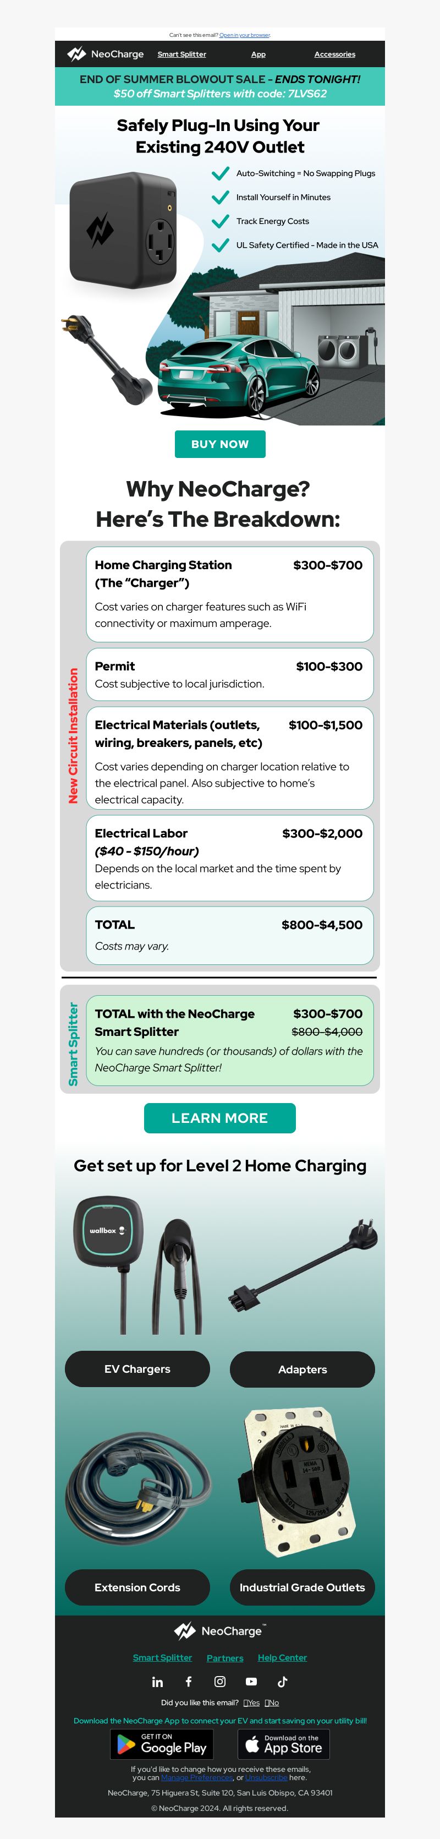The height and width of the screenshot is (1839, 440).
Task: Follow the Unsubscribe link
Action: [266, 1777]
